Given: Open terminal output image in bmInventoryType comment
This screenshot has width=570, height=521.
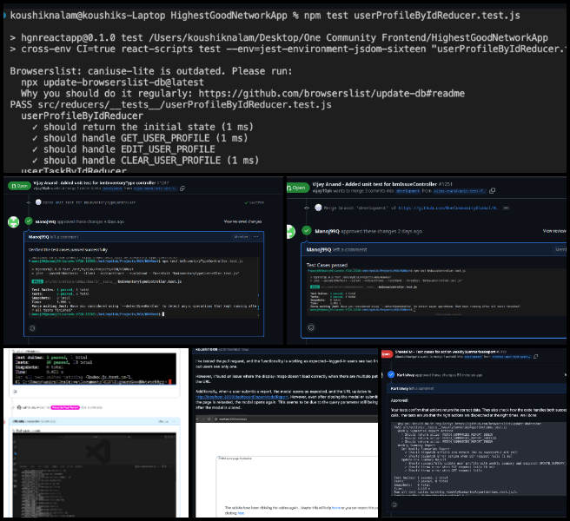Looking at the screenshot, I should coord(144,287).
